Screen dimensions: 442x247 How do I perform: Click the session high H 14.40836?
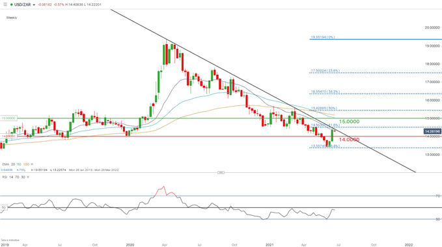point(74,5)
